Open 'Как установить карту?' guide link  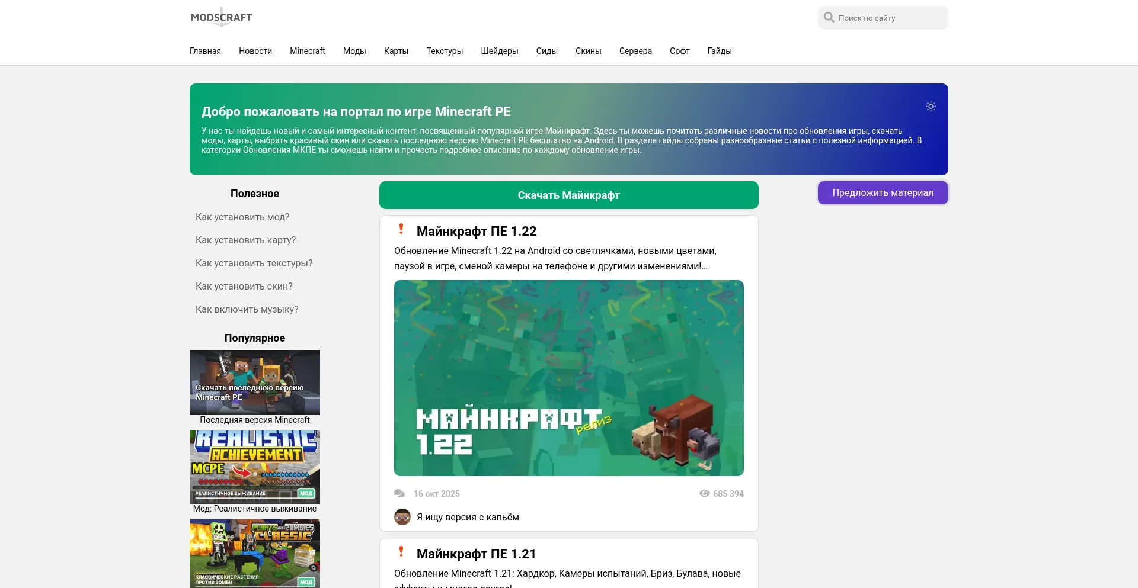tap(245, 240)
